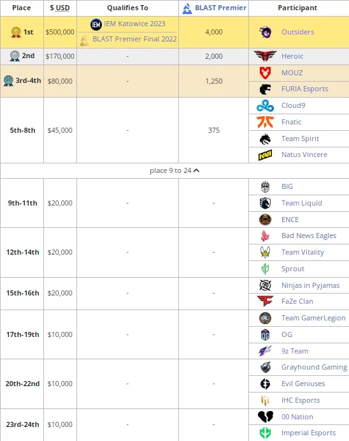This screenshot has height=441, width=349.
Task: Click the IEM logo next to Katowice
Action: (x=96, y=24)
